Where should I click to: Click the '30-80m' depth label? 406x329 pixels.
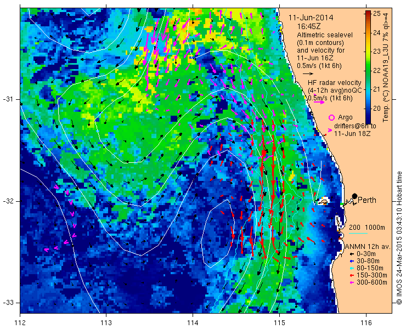[368, 261]
